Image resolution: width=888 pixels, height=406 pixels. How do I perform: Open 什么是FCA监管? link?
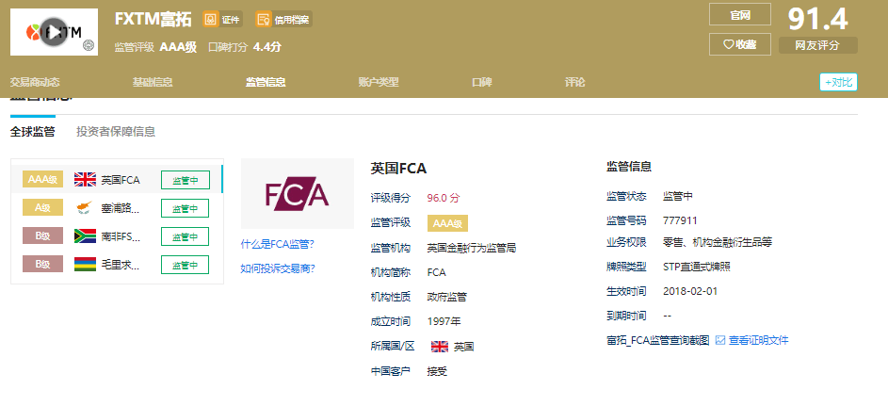pos(278,245)
